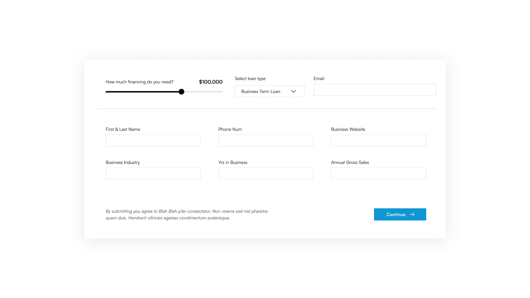Click the Continue button with arrow
Image resolution: width=530 pixels, height=298 pixels.
coord(400,214)
